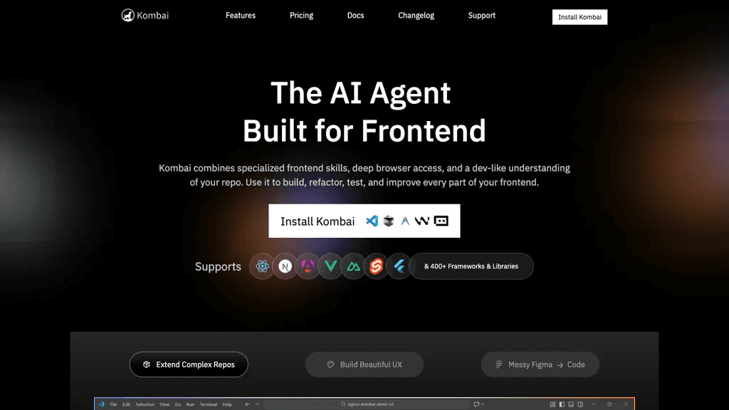Click the Flutter framework icon
Screen dimensions: 729x410
399,266
